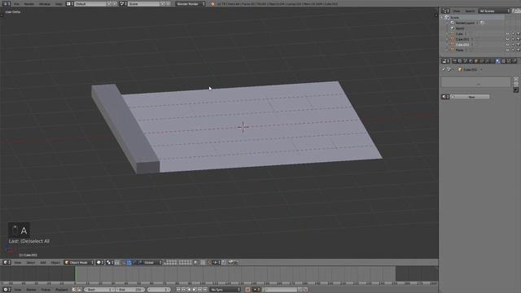Expand Cube.002 in the Outliner
The width and height of the screenshot is (521, 293).
(447, 45)
